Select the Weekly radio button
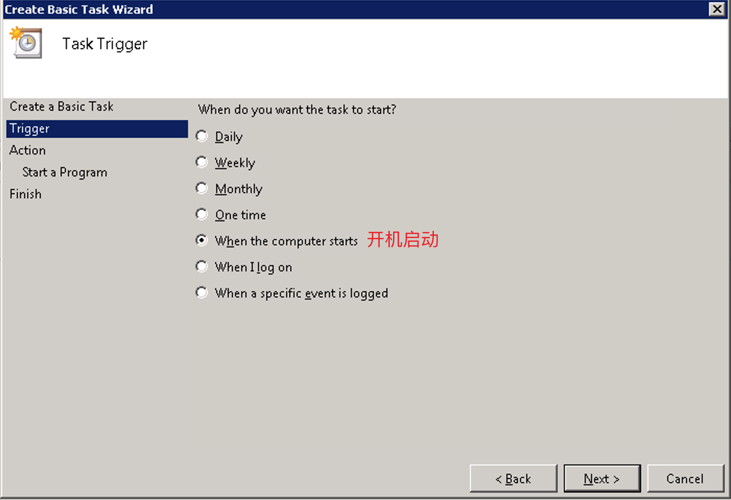The width and height of the screenshot is (731, 500). 202,162
